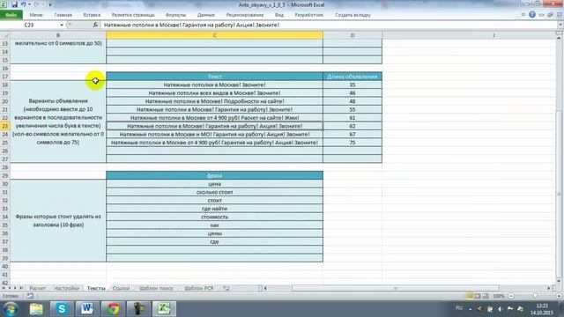Viewport: 564px width, 317px height.
Task: Click the formula bar text field
Action: click(x=329, y=25)
